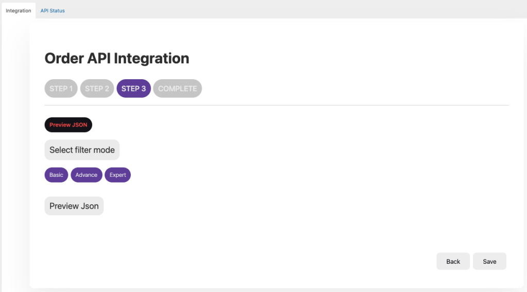Click the purple Expert pill

(x=117, y=175)
